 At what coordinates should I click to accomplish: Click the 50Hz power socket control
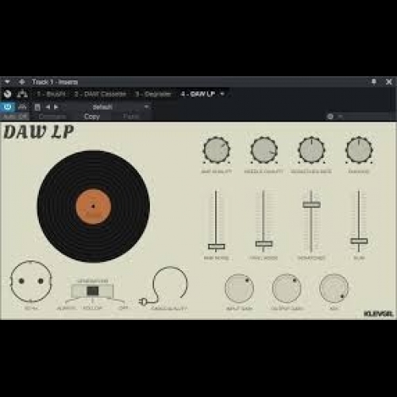31,281
